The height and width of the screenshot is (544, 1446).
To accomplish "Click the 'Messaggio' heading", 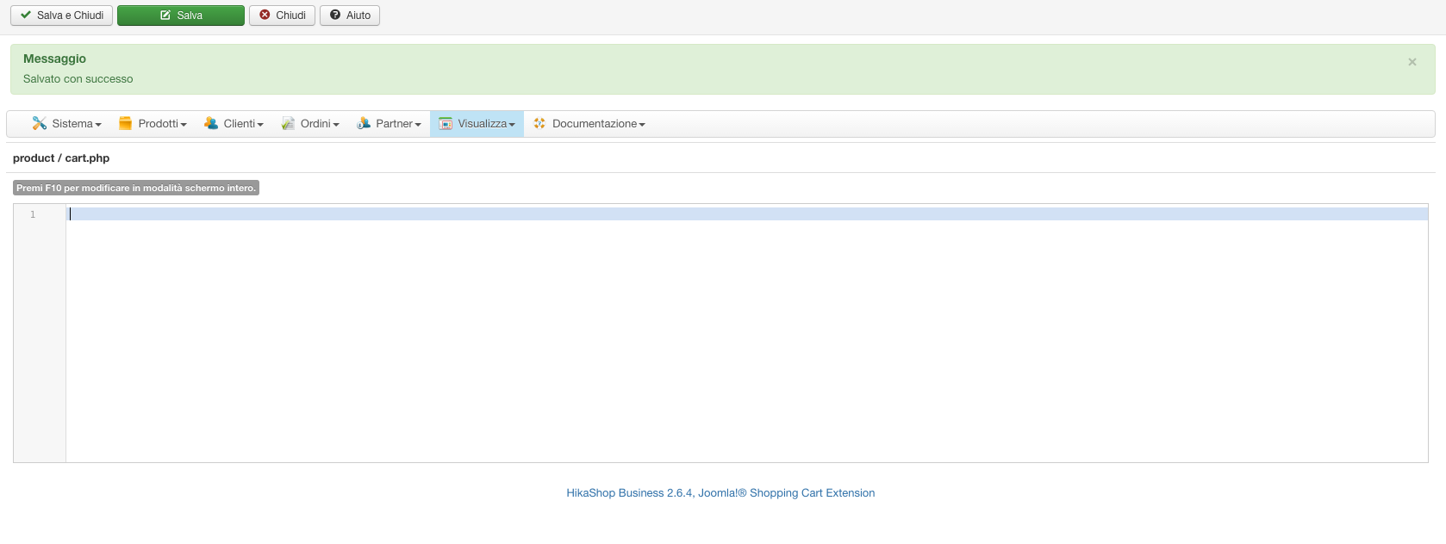I will pos(54,59).
